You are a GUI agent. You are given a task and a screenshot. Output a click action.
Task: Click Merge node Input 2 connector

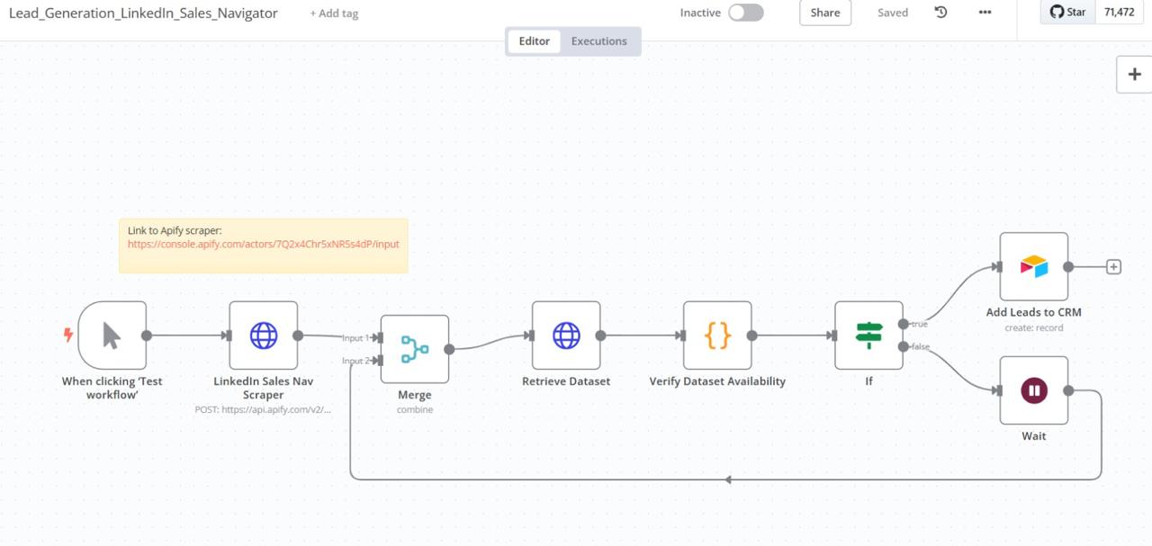tap(379, 361)
